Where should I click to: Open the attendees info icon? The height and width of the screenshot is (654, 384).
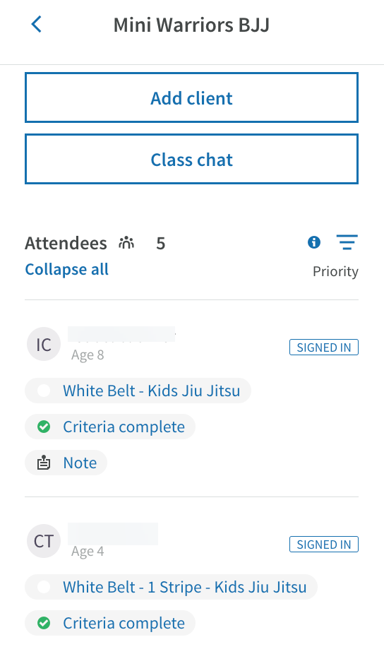[x=314, y=242]
